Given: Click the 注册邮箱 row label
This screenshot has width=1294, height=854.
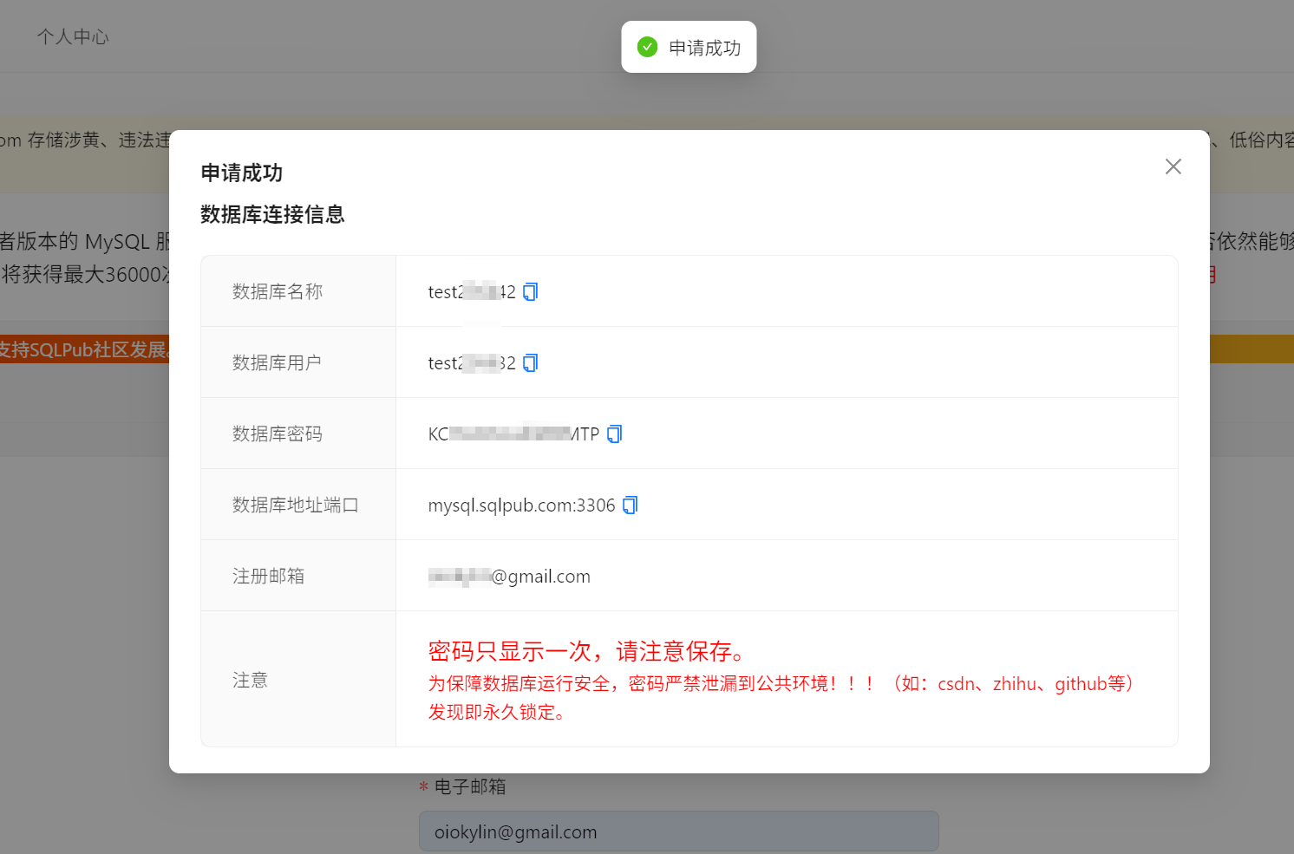Looking at the screenshot, I should pos(268,577).
